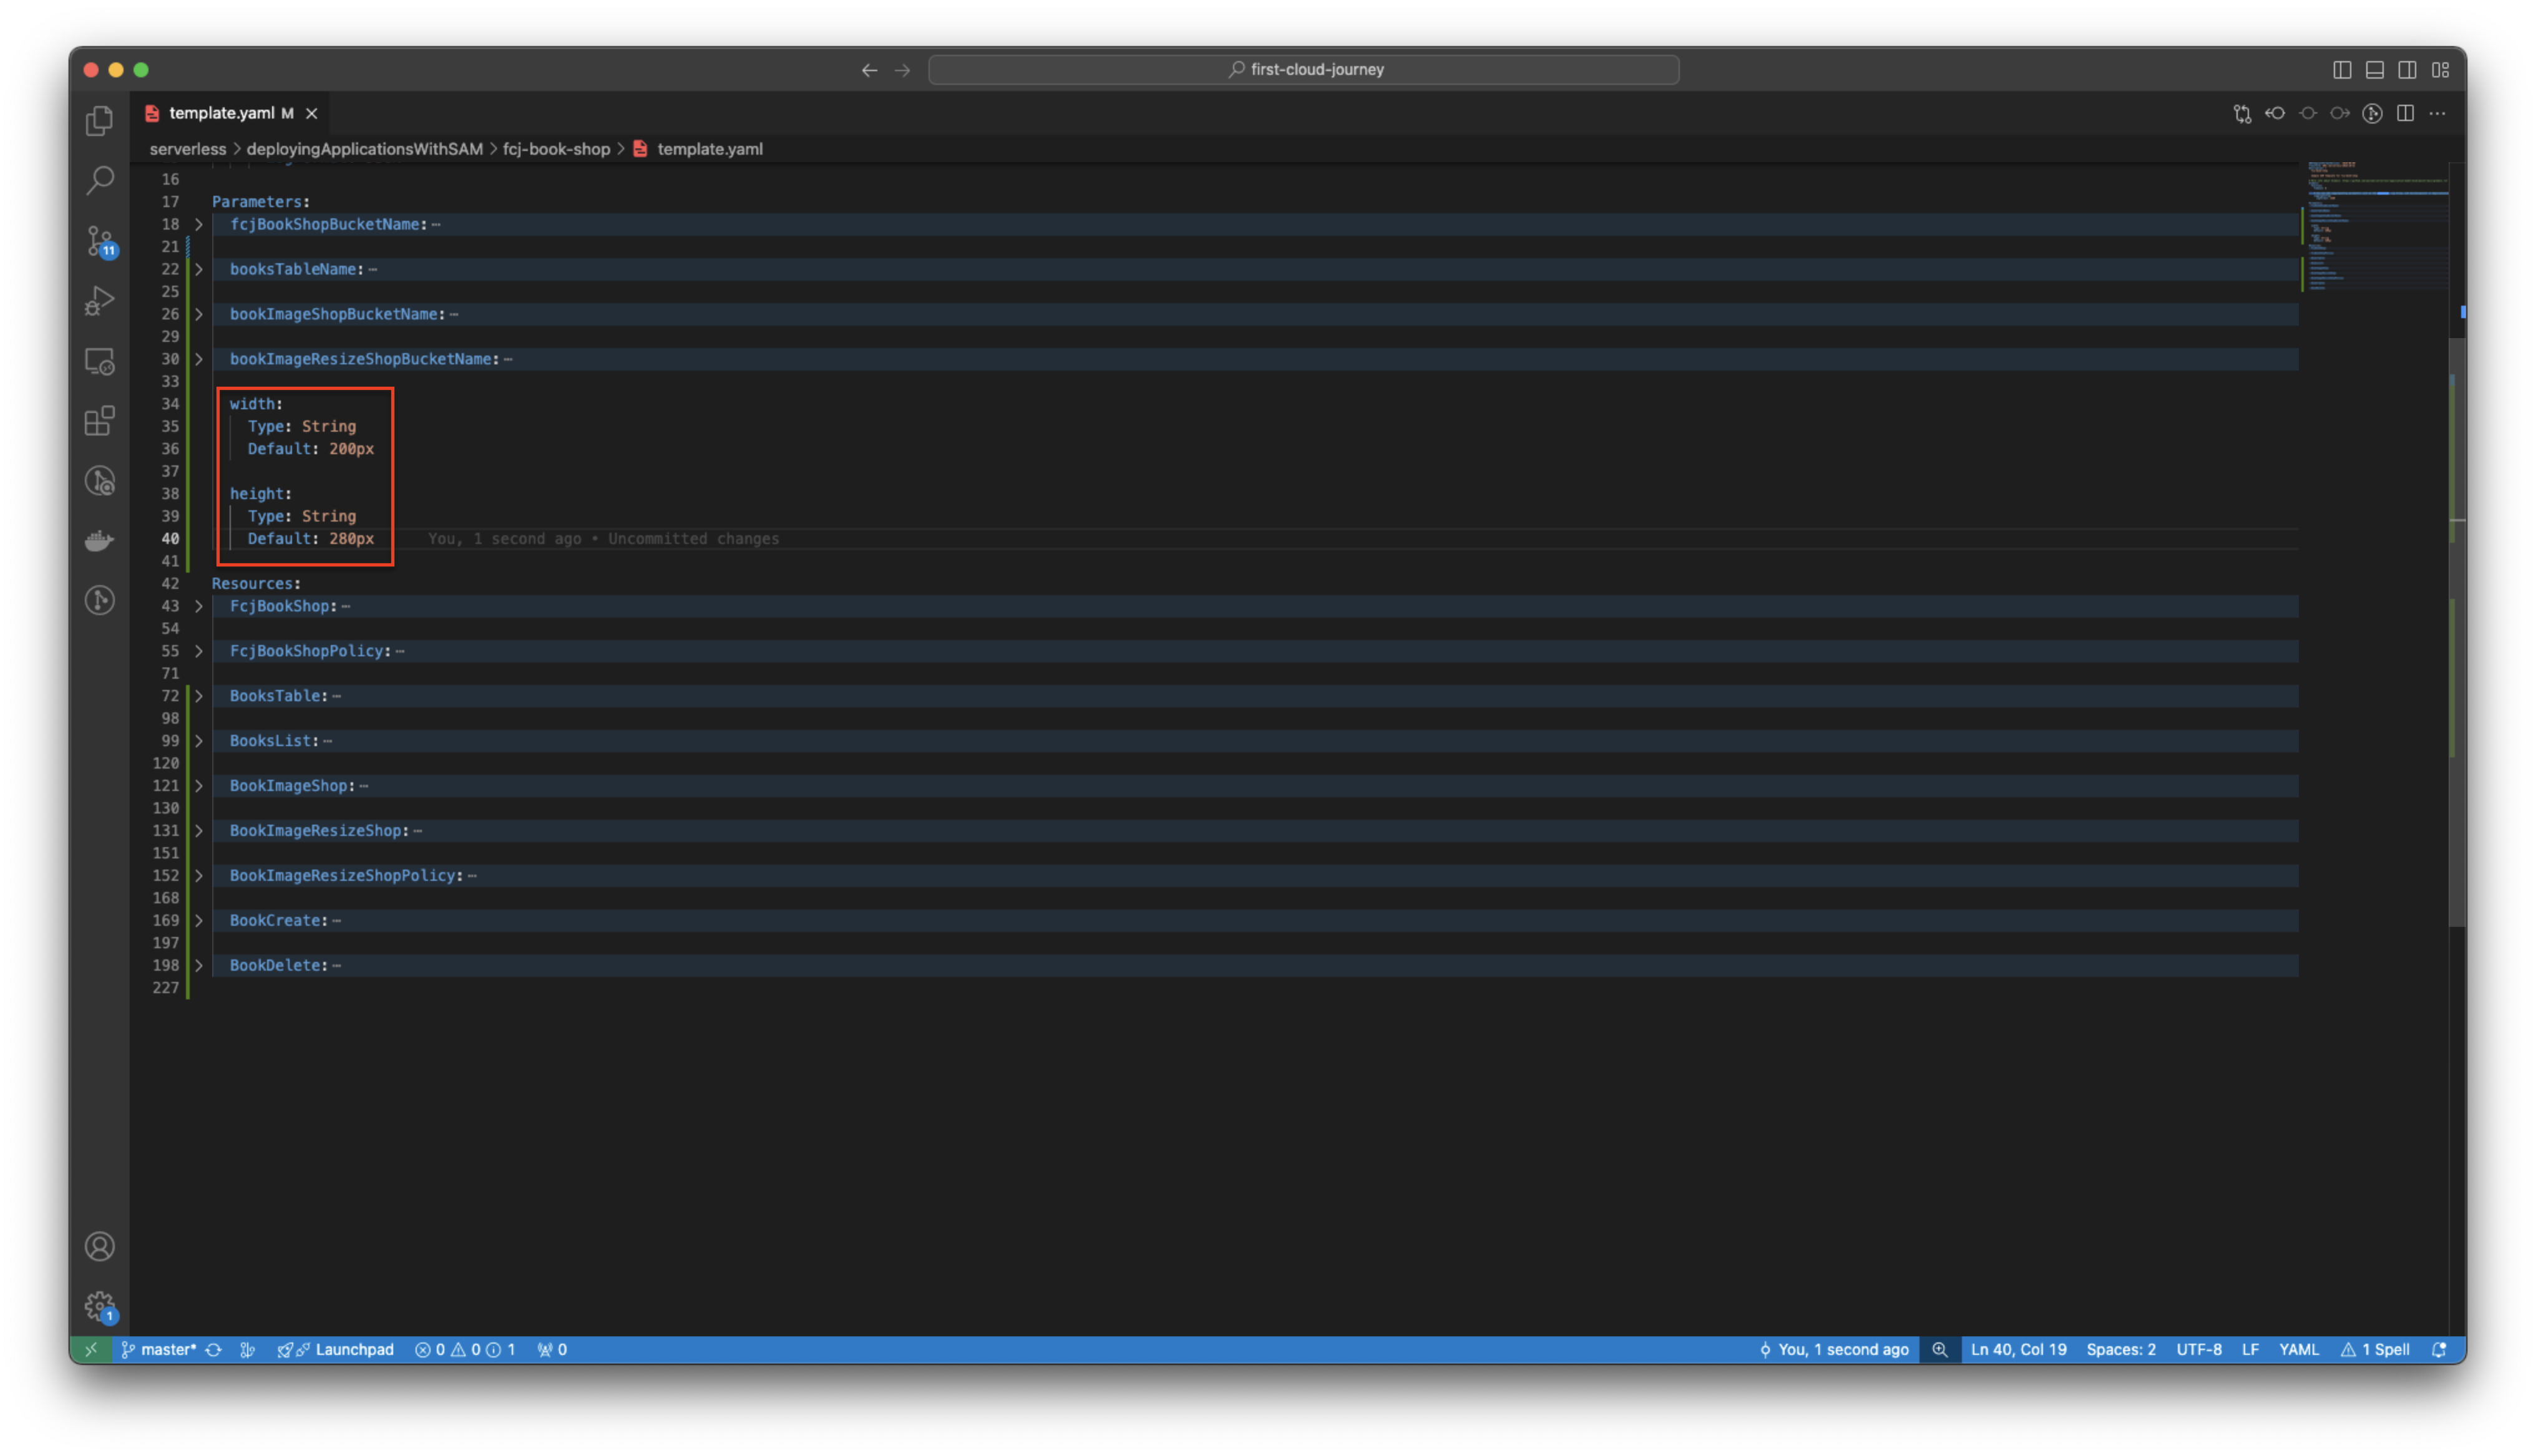Click the master branch in status bar
Screen dimensions: 2536x1456
point(159,1350)
